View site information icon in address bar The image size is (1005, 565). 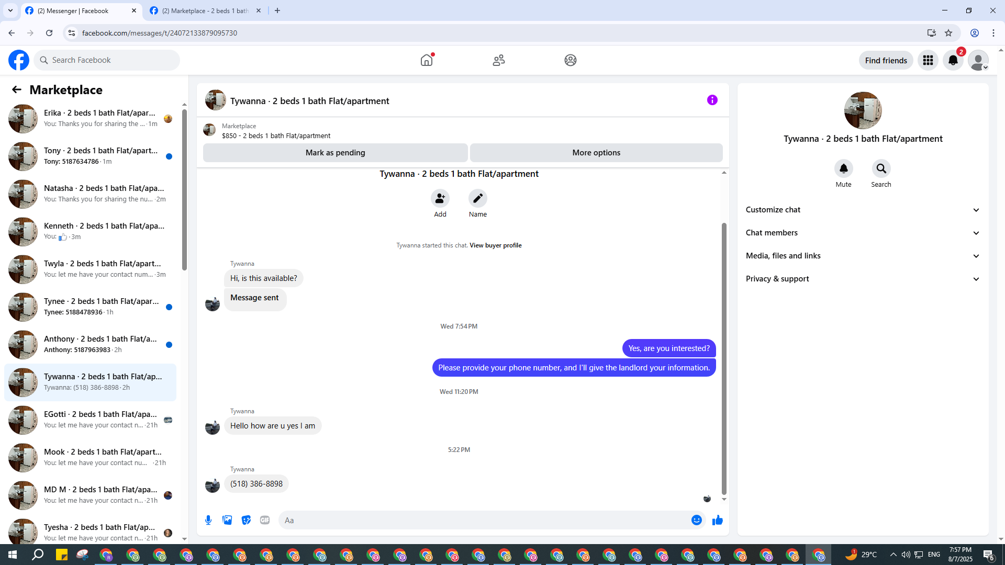72,33
